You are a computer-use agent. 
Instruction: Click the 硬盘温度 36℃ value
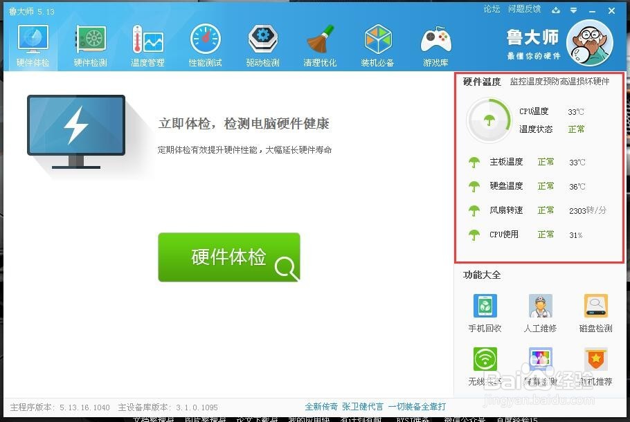(577, 186)
